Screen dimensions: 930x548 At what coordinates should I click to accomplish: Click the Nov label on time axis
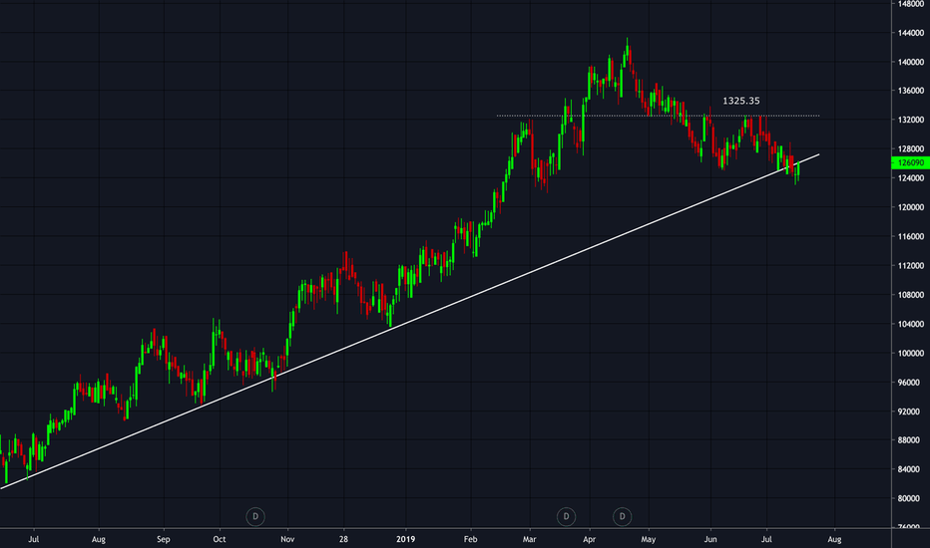287,539
